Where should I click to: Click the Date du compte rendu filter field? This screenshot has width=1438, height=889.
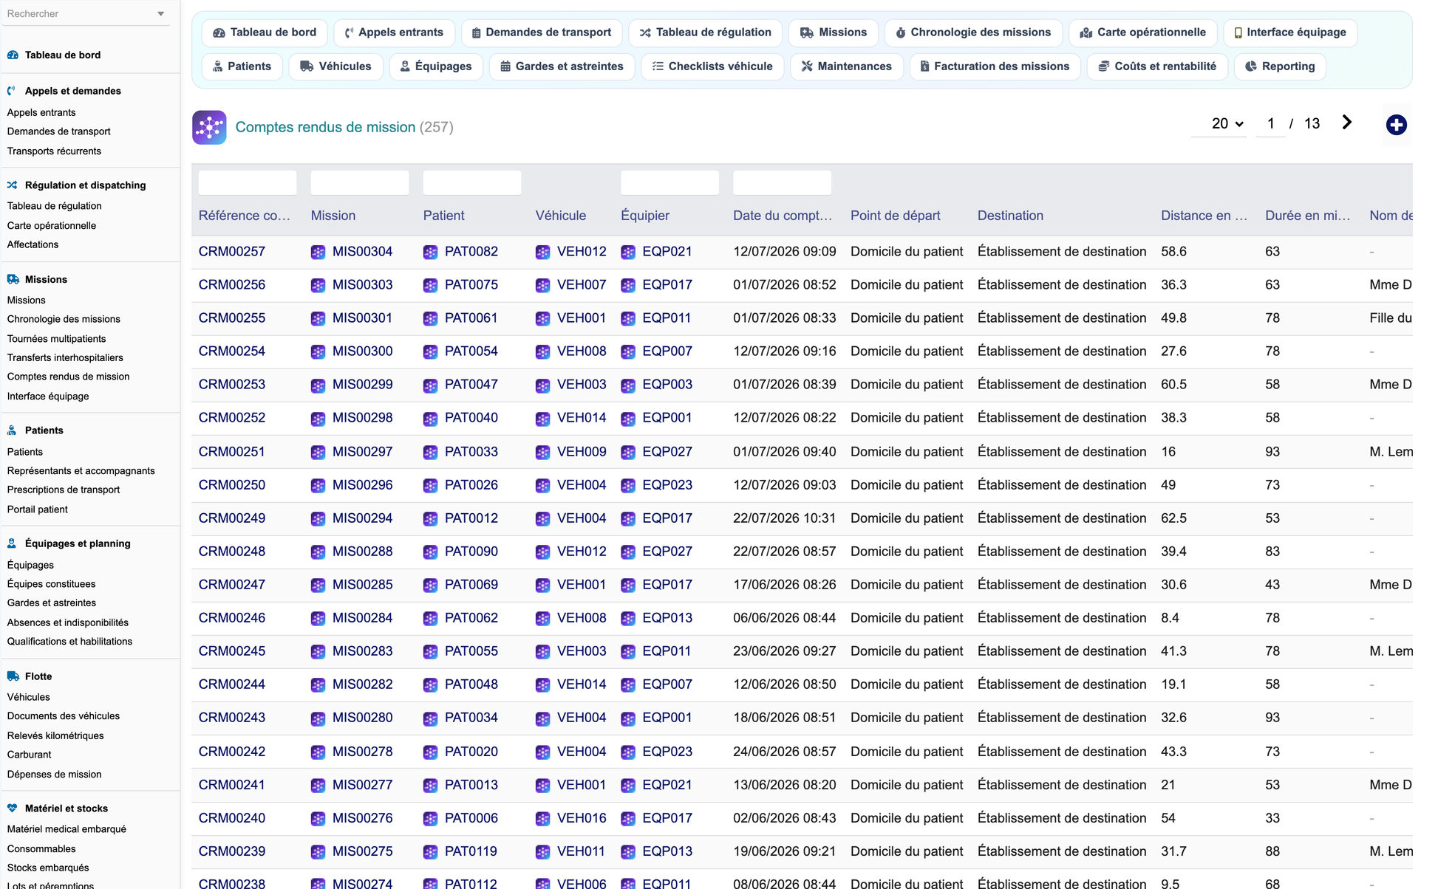[x=782, y=182]
